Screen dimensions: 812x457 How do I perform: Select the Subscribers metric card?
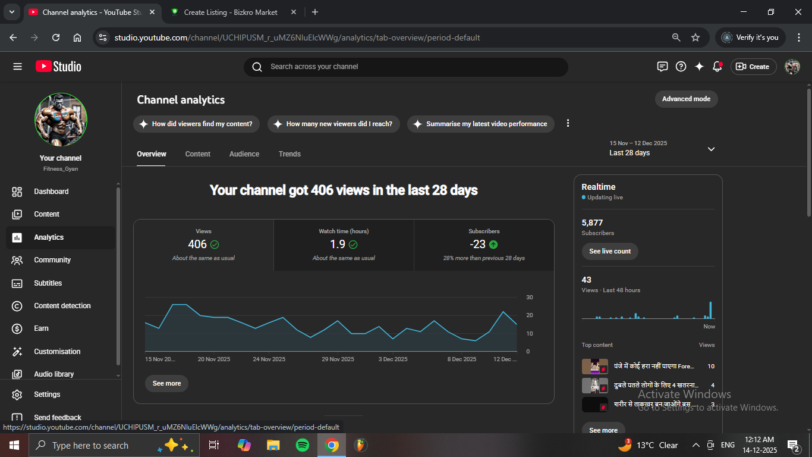tap(484, 245)
